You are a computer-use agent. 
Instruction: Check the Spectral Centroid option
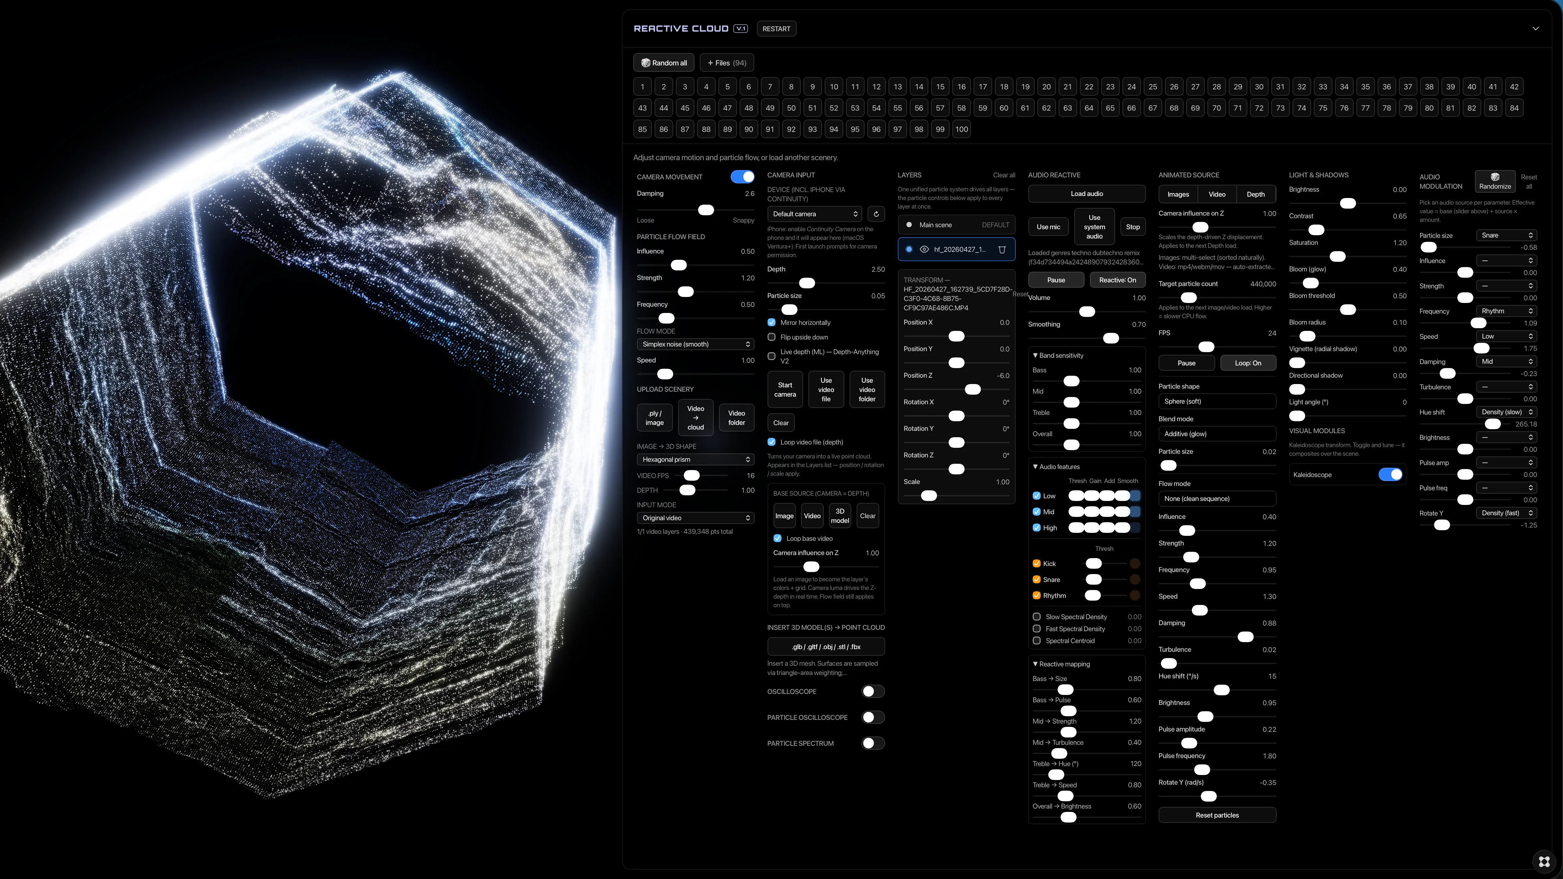(1037, 640)
